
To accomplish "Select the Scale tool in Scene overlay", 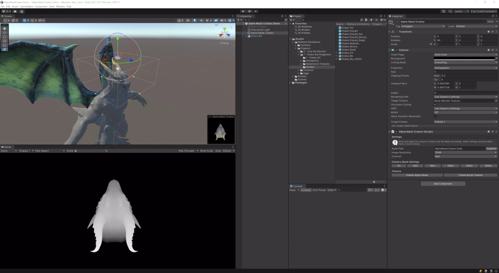I will (x=5, y=41).
